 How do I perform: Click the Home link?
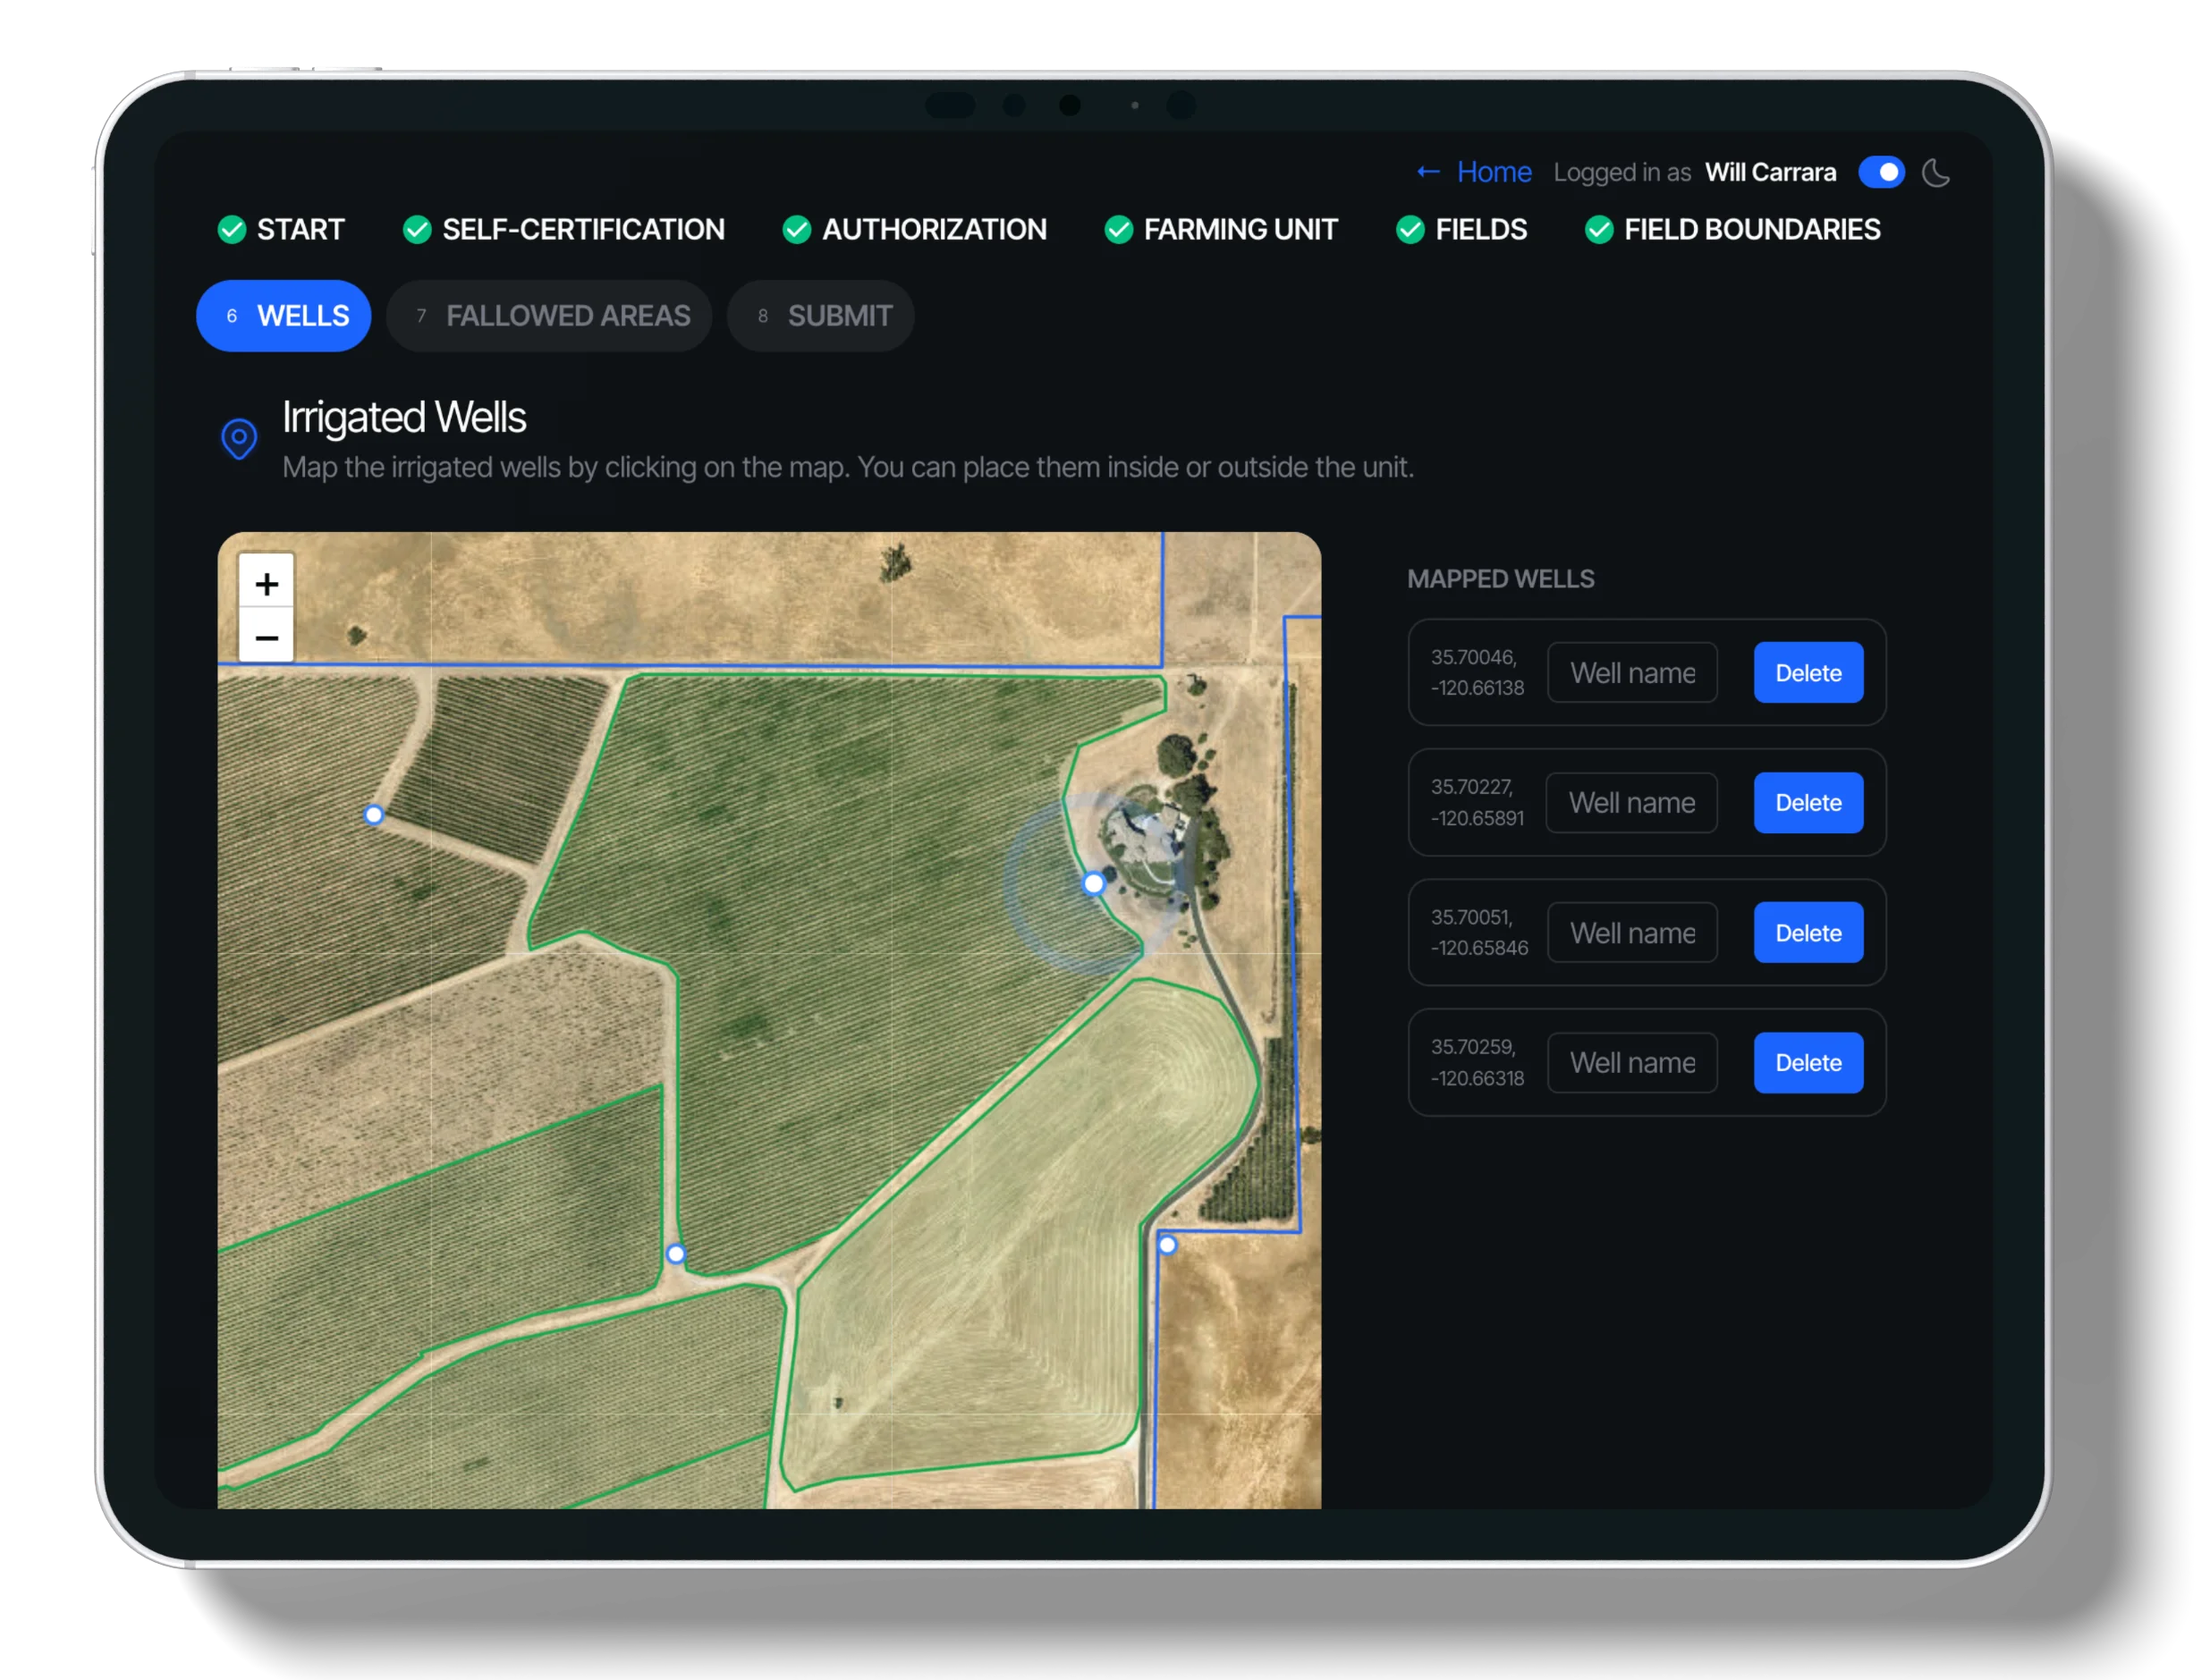[1494, 172]
